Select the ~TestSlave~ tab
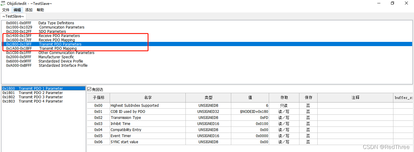The height and width of the screenshot is (152, 414). pos(13,16)
